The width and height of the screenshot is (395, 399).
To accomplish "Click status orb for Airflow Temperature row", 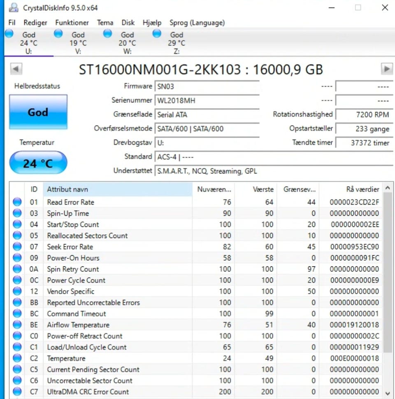I will [17, 325].
